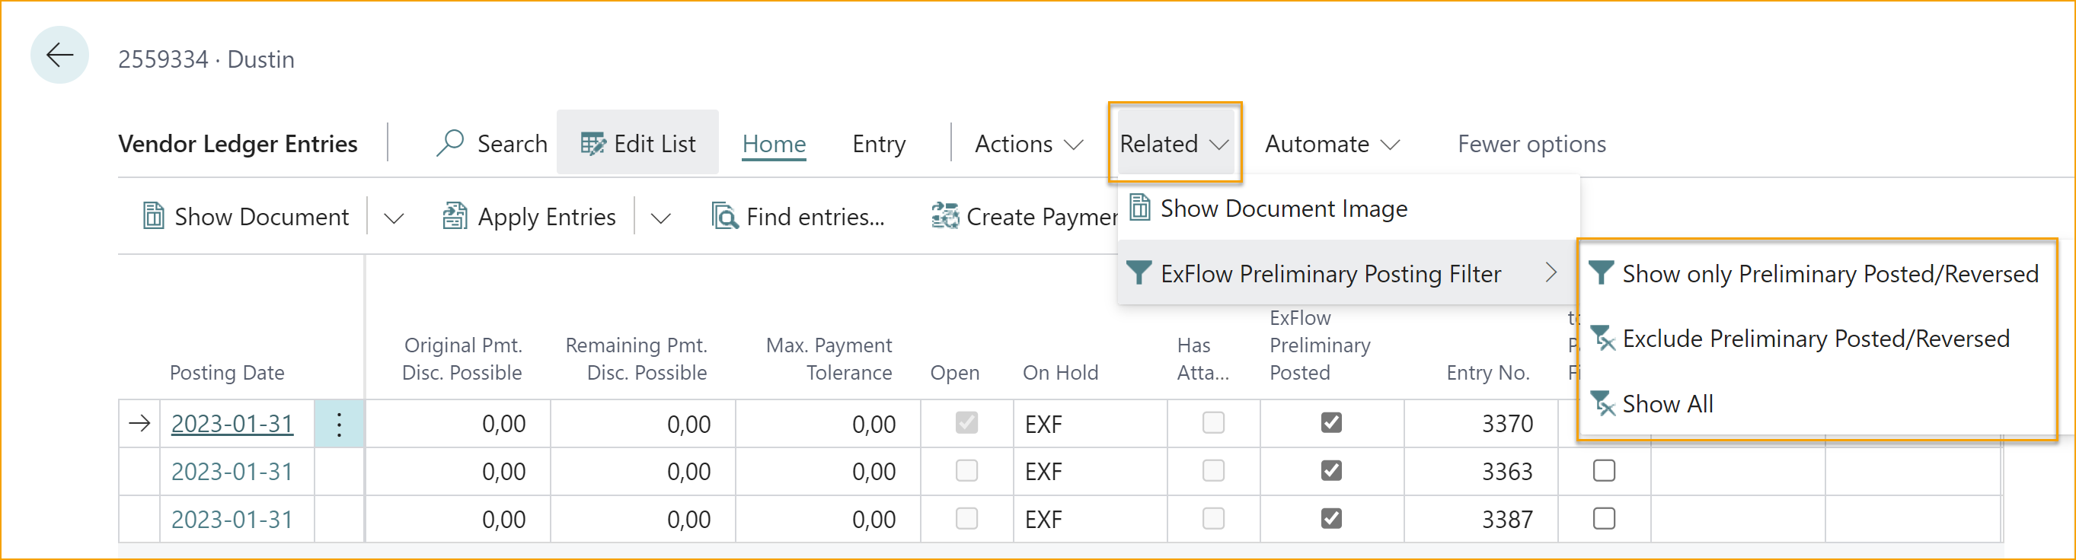This screenshot has width=2076, height=560.
Task: Toggle Open checkbox for entry 3370
Action: pos(966,422)
